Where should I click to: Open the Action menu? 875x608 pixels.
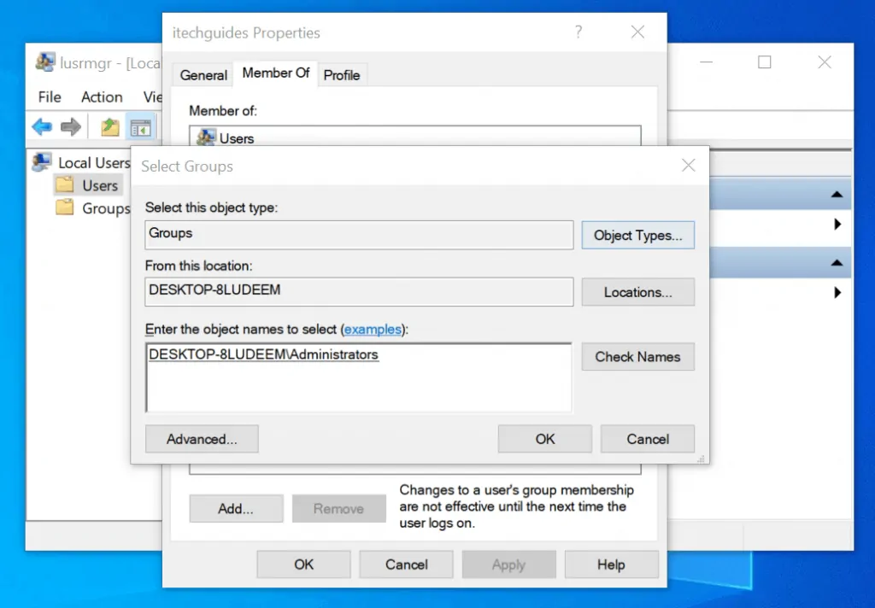pos(102,97)
